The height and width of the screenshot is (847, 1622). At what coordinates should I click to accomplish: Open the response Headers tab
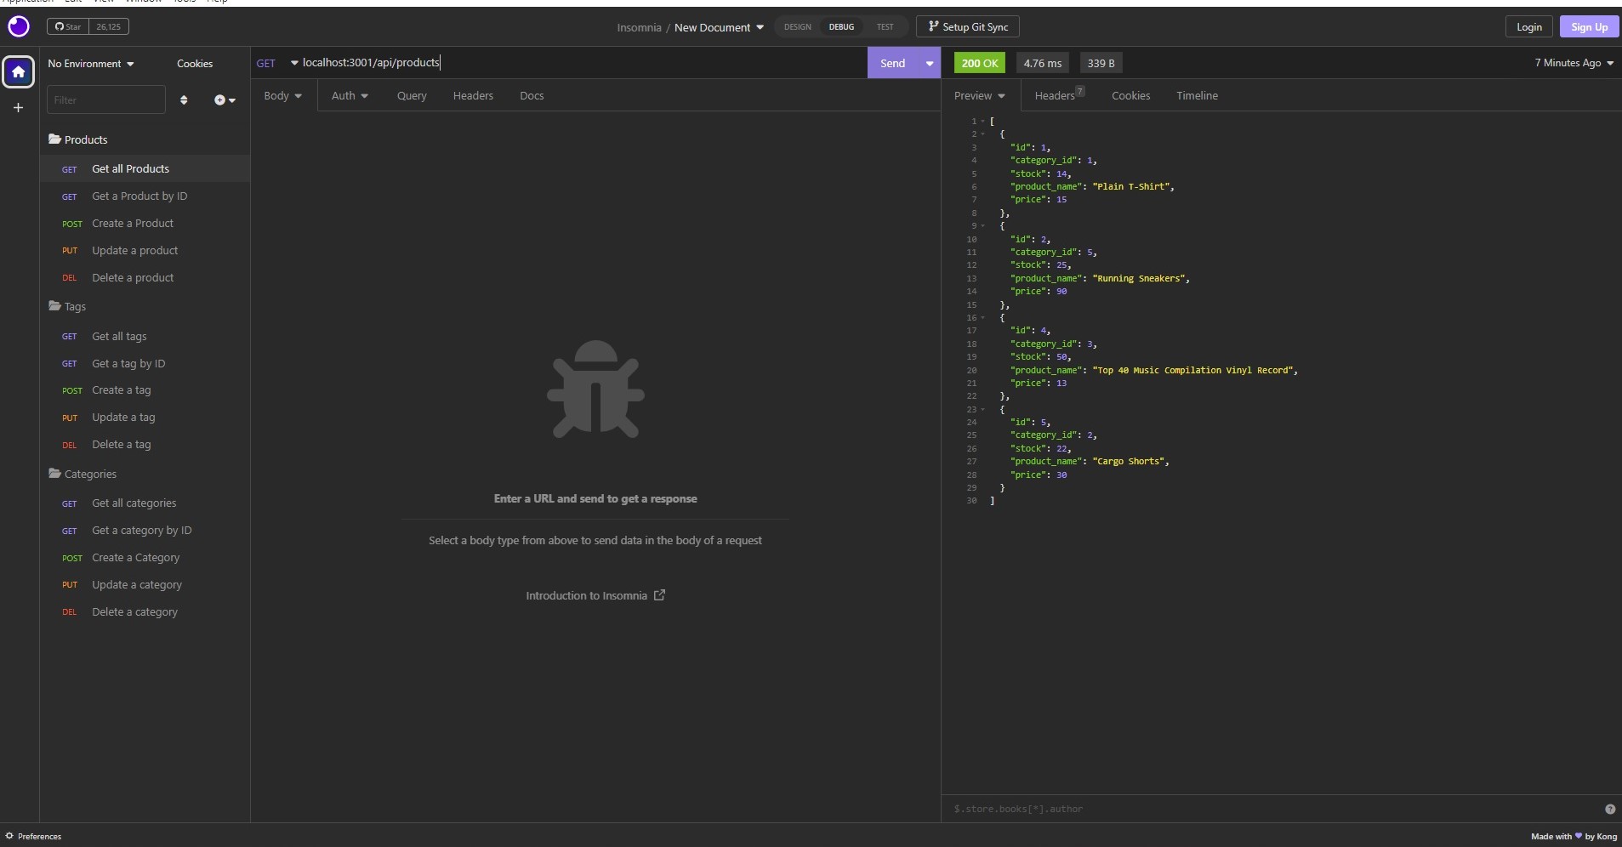point(1059,95)
